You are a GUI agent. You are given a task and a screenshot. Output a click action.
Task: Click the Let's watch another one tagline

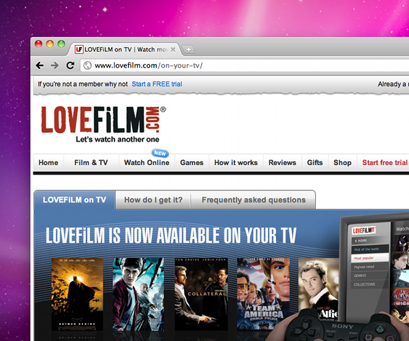pos(117,139)
